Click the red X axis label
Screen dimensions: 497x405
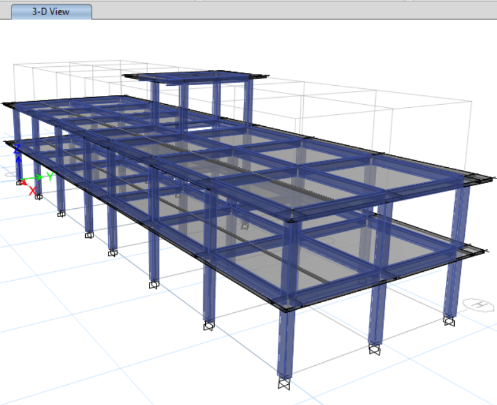point(32,191)
